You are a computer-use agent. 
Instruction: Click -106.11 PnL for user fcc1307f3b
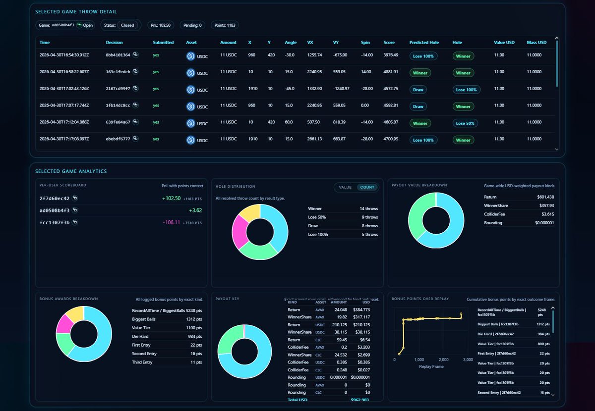point(172,223)
